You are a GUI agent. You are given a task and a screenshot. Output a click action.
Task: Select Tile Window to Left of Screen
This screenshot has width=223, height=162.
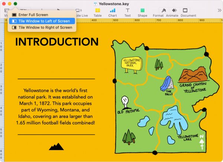click(44, 21)
